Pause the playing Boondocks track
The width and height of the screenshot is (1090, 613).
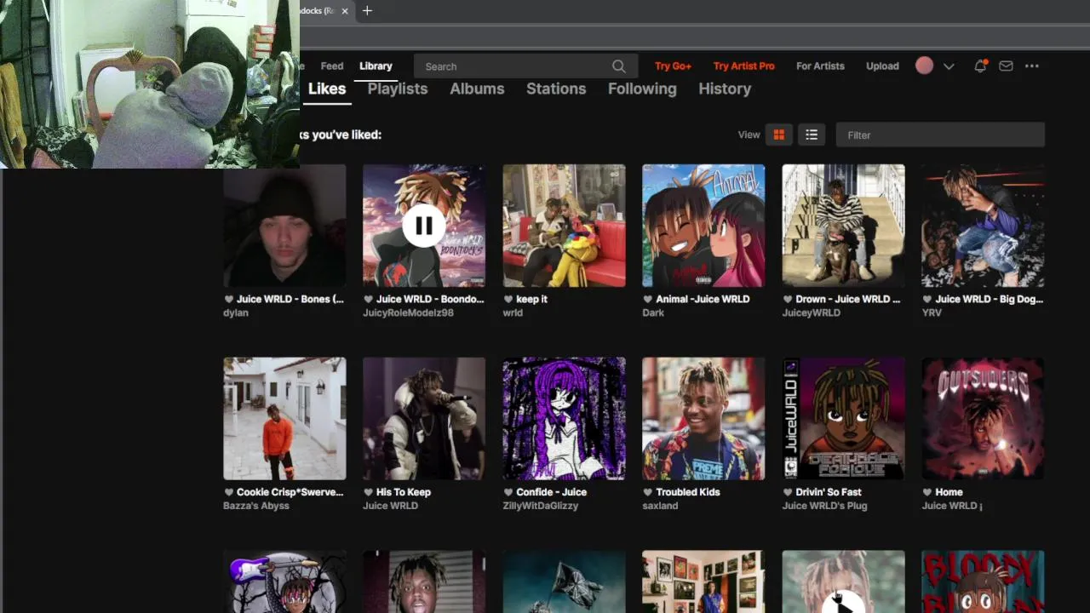424,226
